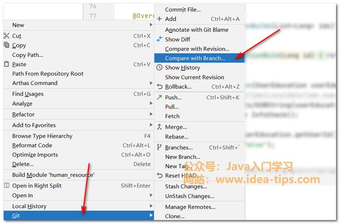The image size is (340, 224).
Task: Click the plus icon beside Add
Action: point(159,19)
